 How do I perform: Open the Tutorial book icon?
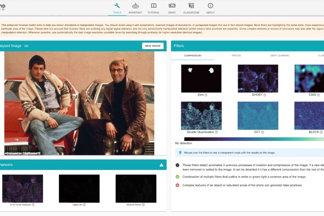click(x=154, y=6)
